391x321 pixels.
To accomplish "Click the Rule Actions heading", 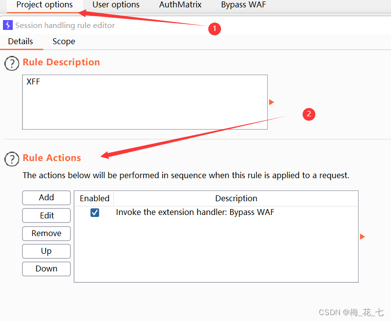I will (52, 158).
